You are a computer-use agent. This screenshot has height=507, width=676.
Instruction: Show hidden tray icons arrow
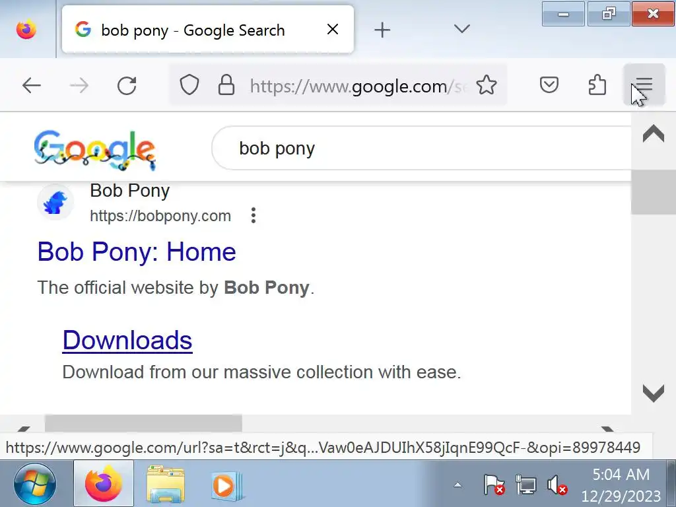(458, 485)
